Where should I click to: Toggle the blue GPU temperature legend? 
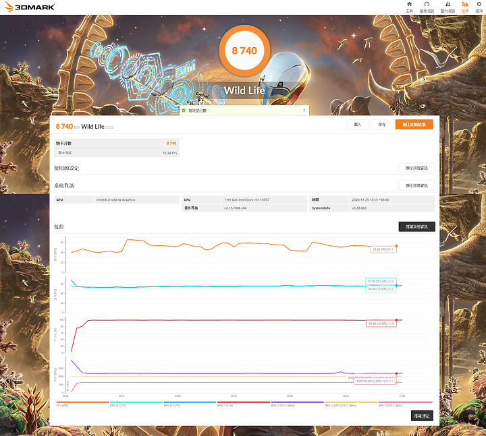(x=190, y=404)
